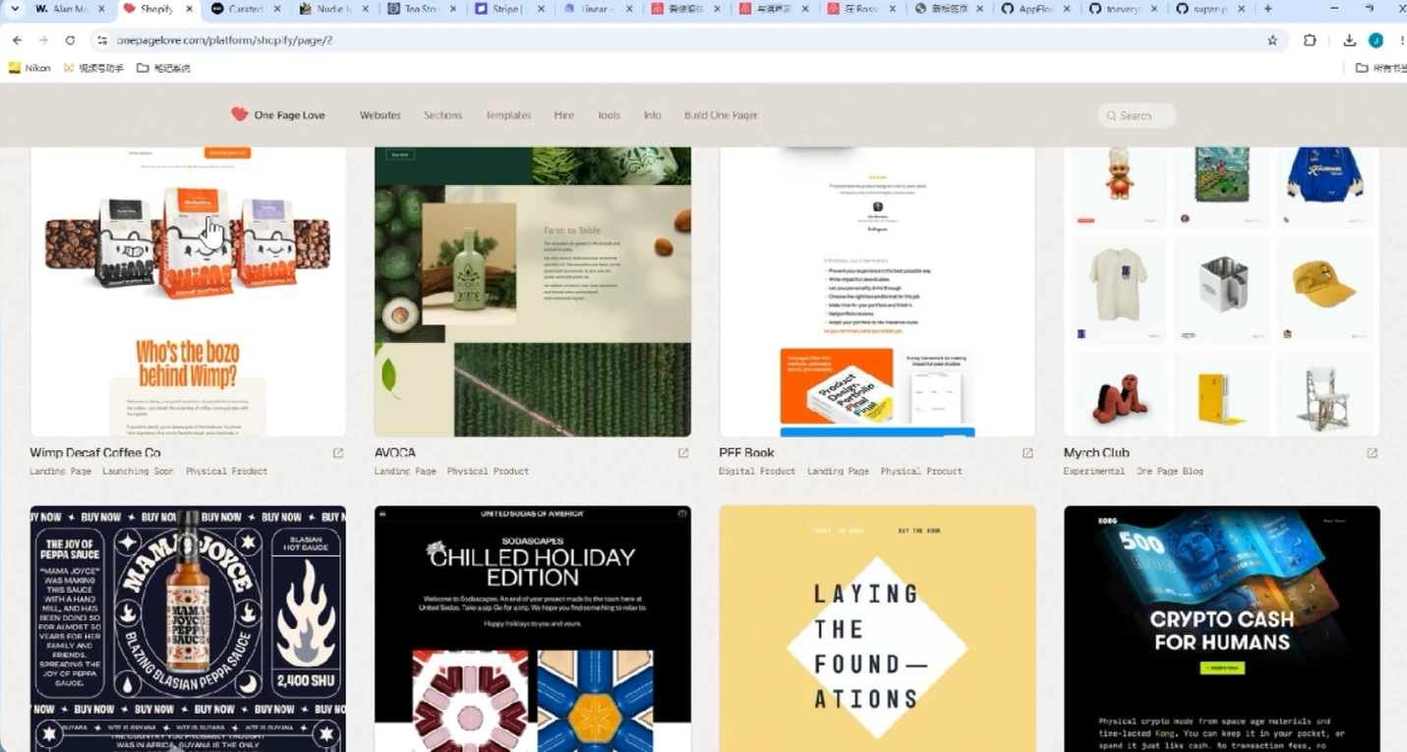Switch to the Nudie browser tab

point(332,9)
